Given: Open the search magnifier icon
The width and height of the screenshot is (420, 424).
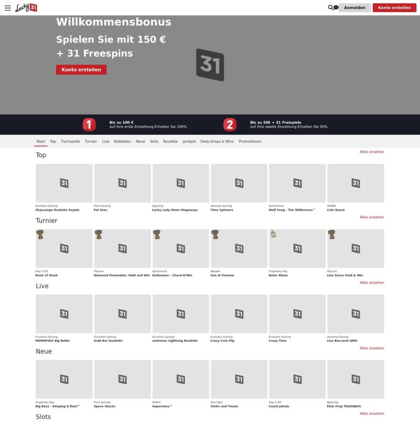Looking at the screenshot, I should (330, 7).
